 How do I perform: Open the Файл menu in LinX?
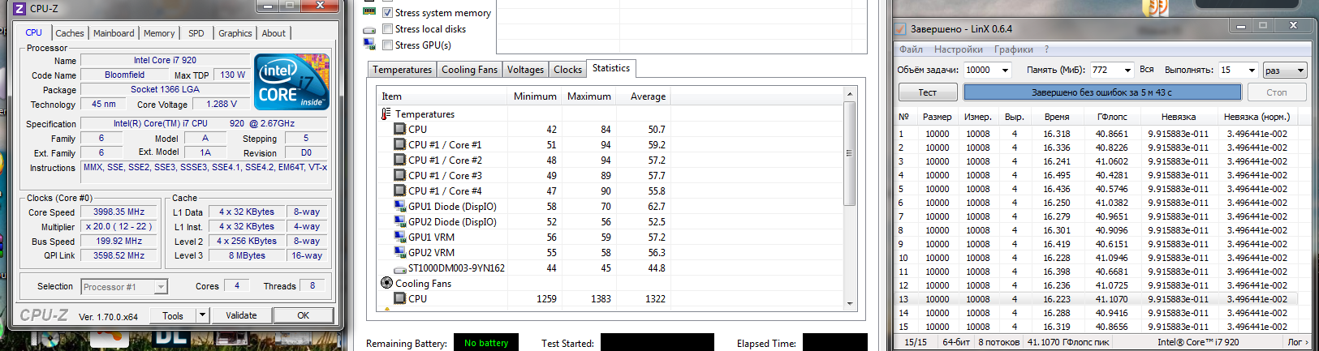point(911,49)
